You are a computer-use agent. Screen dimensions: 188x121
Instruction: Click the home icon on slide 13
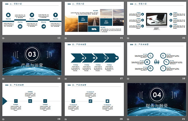coord(9,15)
